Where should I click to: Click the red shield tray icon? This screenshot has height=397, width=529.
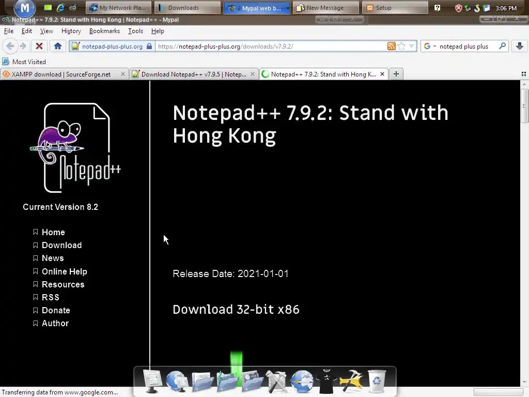(x=459, y=8)
